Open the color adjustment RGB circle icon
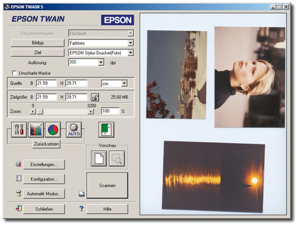 point(53,130)
